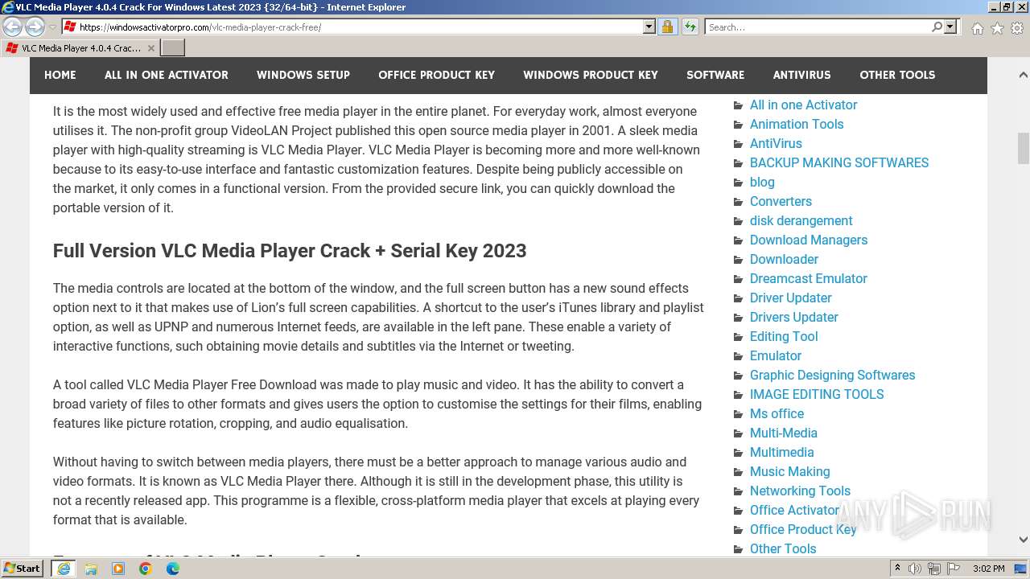Open the blog category link
Screen dimensions: 1030x579
[762, 182]
